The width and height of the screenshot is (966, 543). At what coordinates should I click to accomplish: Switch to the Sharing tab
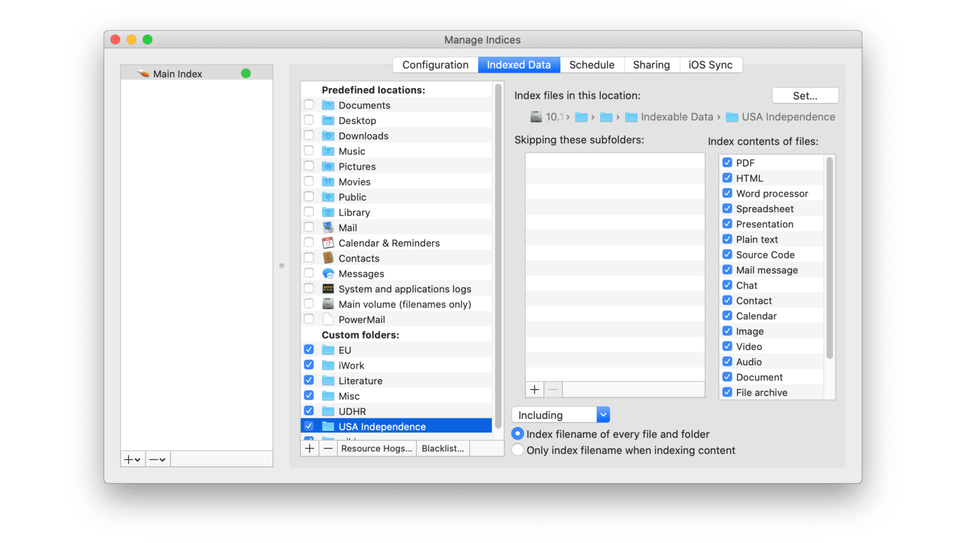click(x=652, y=65)
